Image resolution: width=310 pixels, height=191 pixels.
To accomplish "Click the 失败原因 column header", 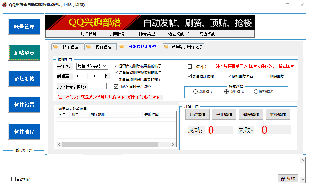I will point(159,114).
